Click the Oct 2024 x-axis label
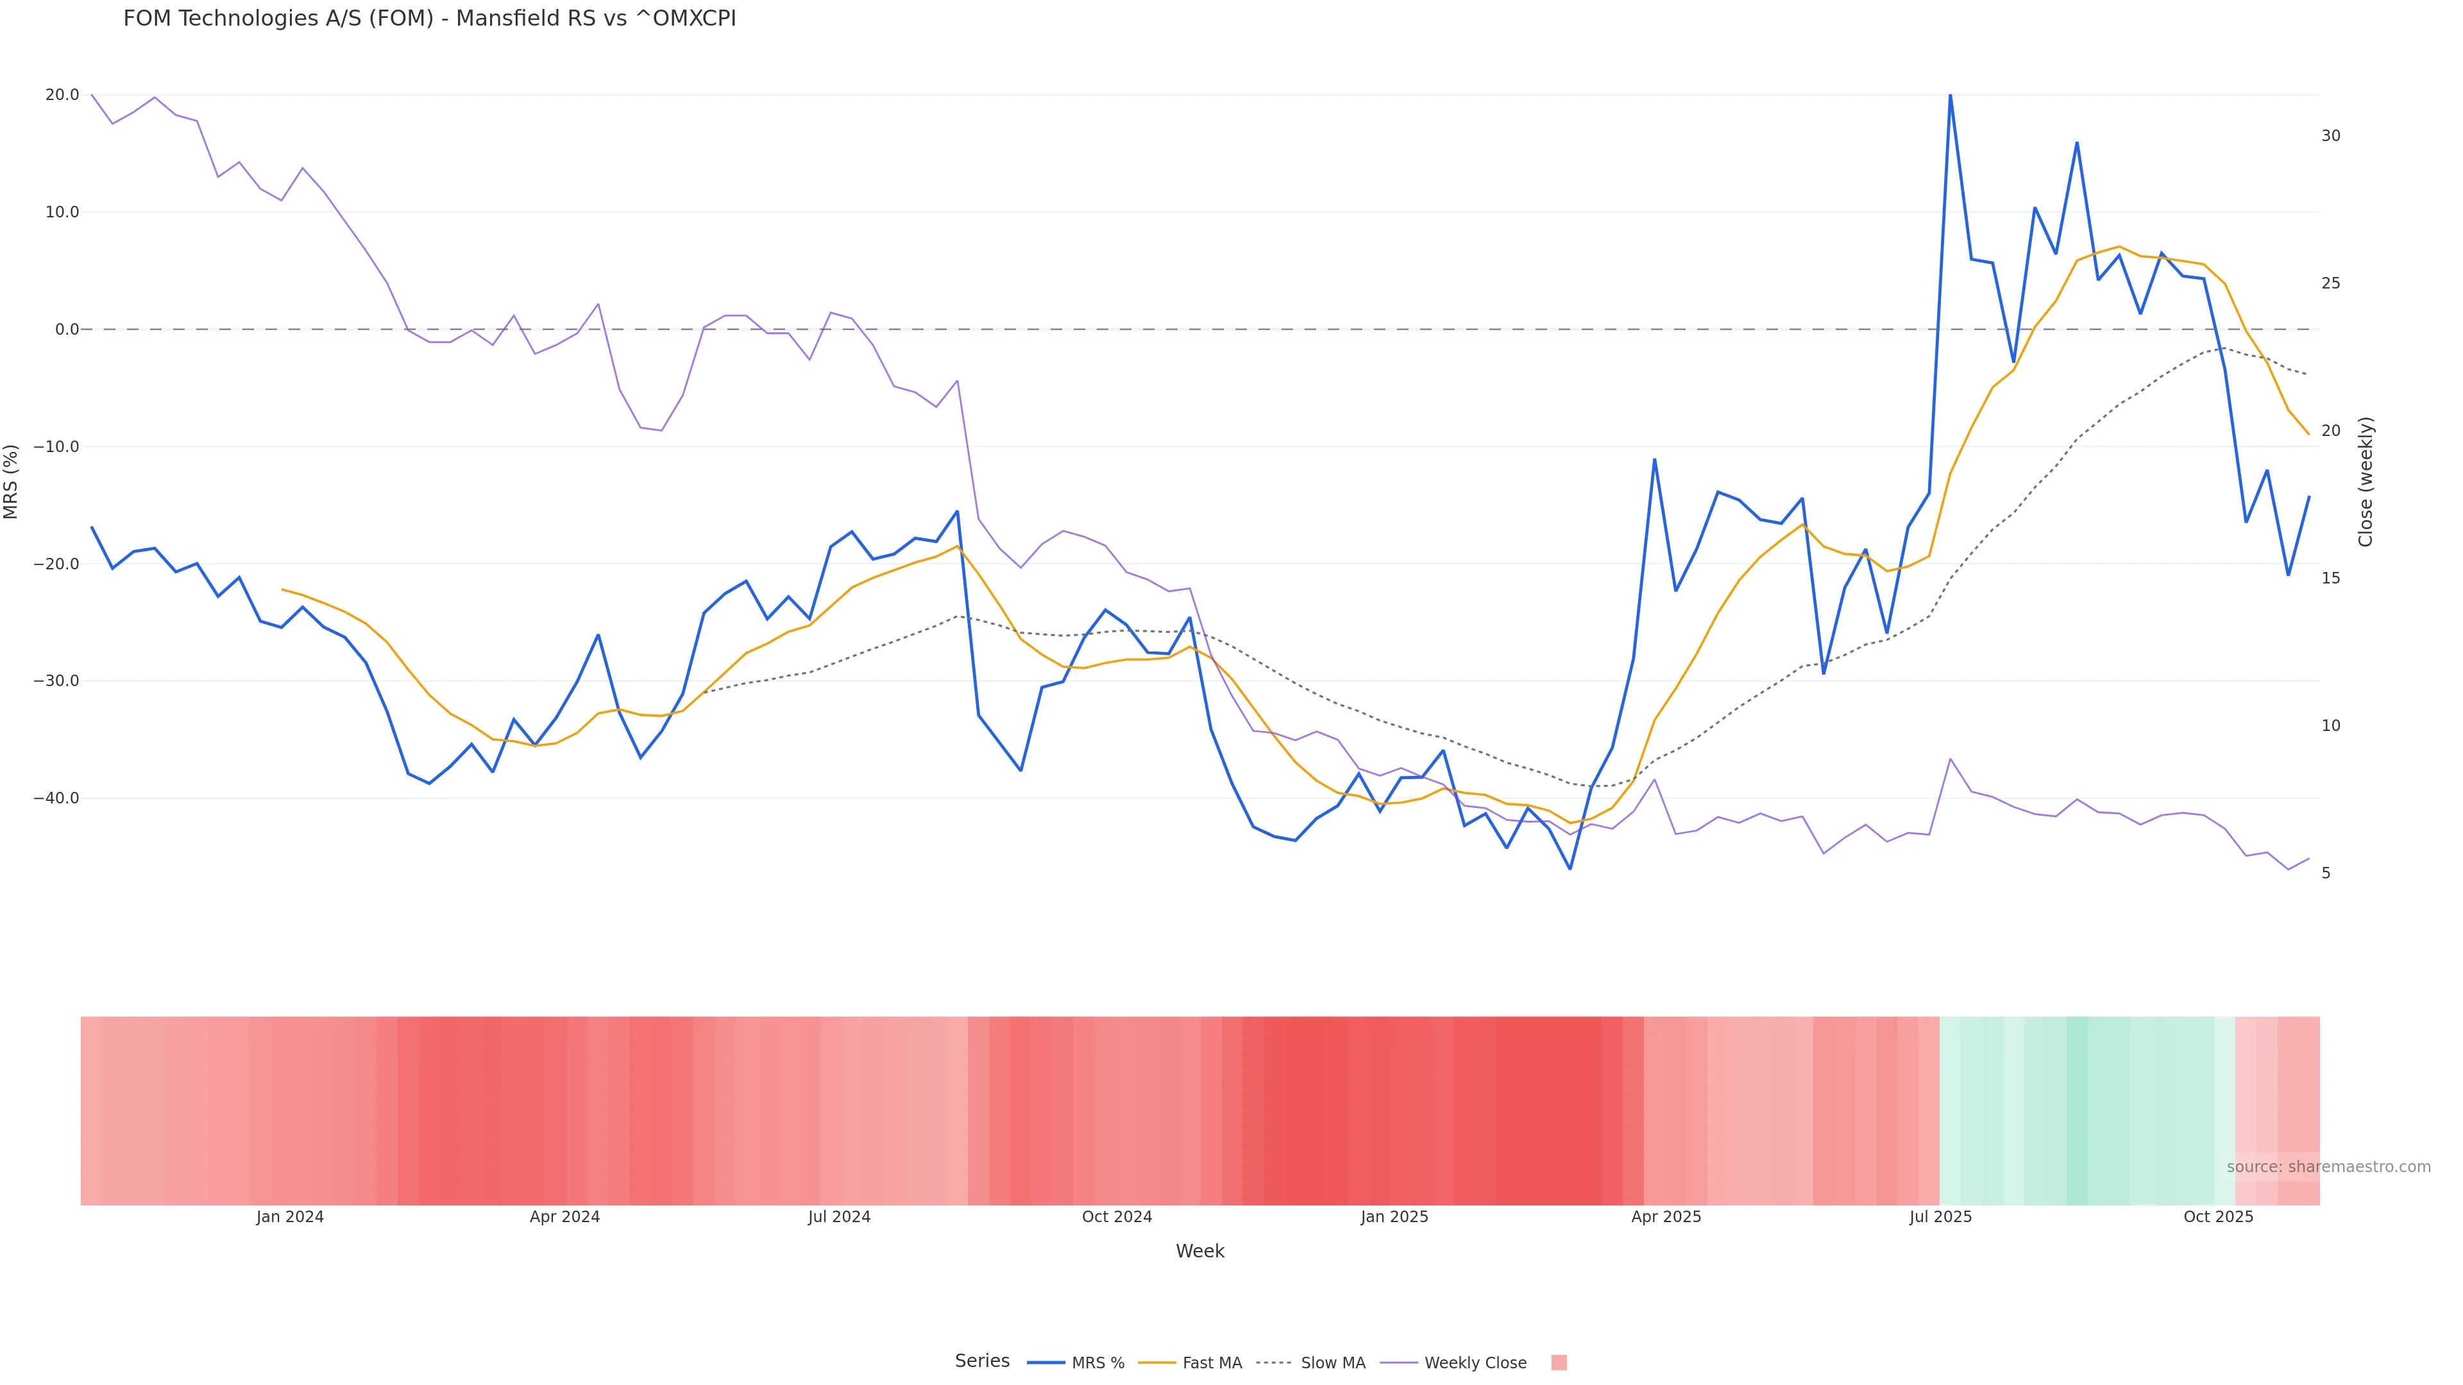2463x1385 pixels. [x=1117, y=1217]
